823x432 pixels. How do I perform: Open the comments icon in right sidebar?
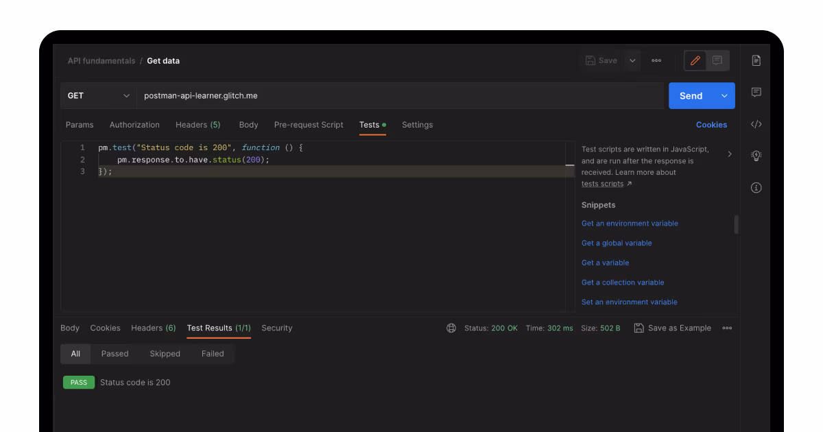(756, 92)
